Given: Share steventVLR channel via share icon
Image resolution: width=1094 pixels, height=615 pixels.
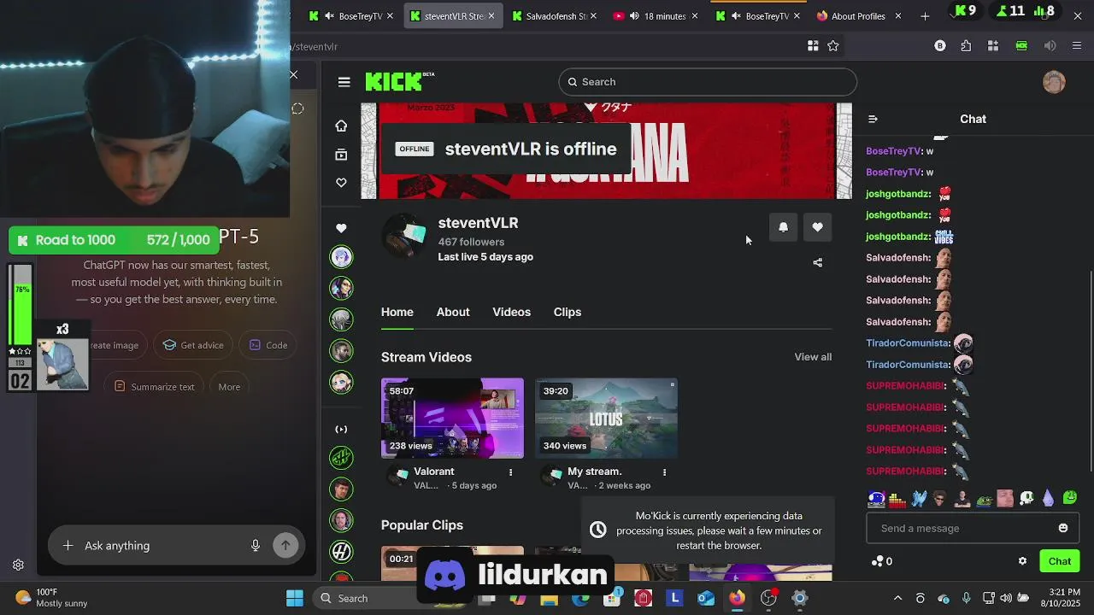Looking at the screenshot, I should tap(818, 263).
